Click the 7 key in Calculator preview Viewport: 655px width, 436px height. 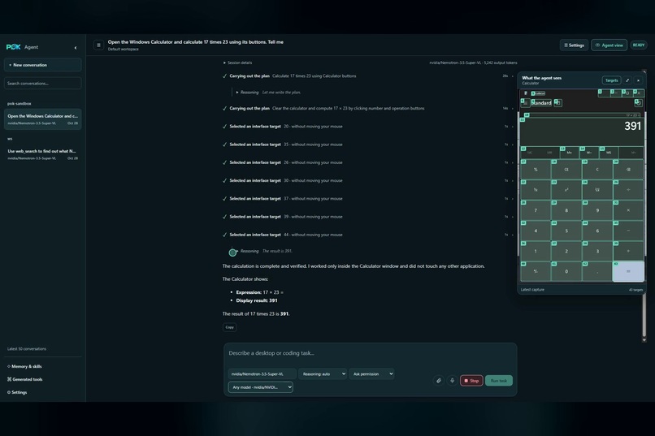(536, 210)
